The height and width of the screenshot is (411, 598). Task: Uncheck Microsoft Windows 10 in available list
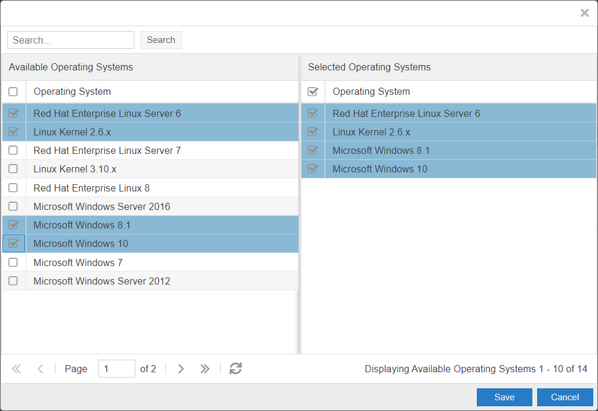13,243
